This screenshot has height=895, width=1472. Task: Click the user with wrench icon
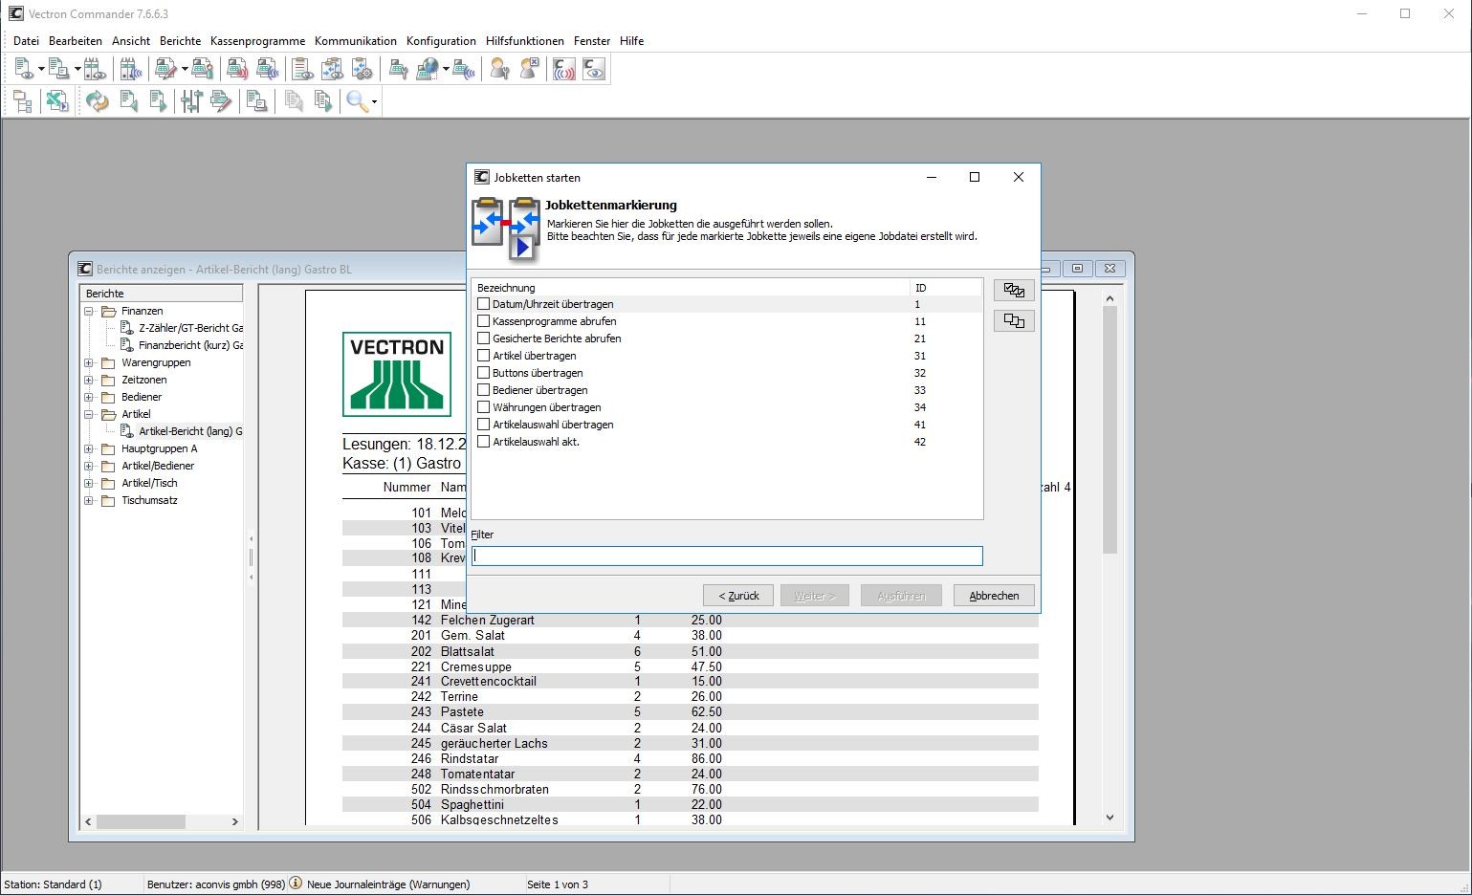[x=499, y=69]
